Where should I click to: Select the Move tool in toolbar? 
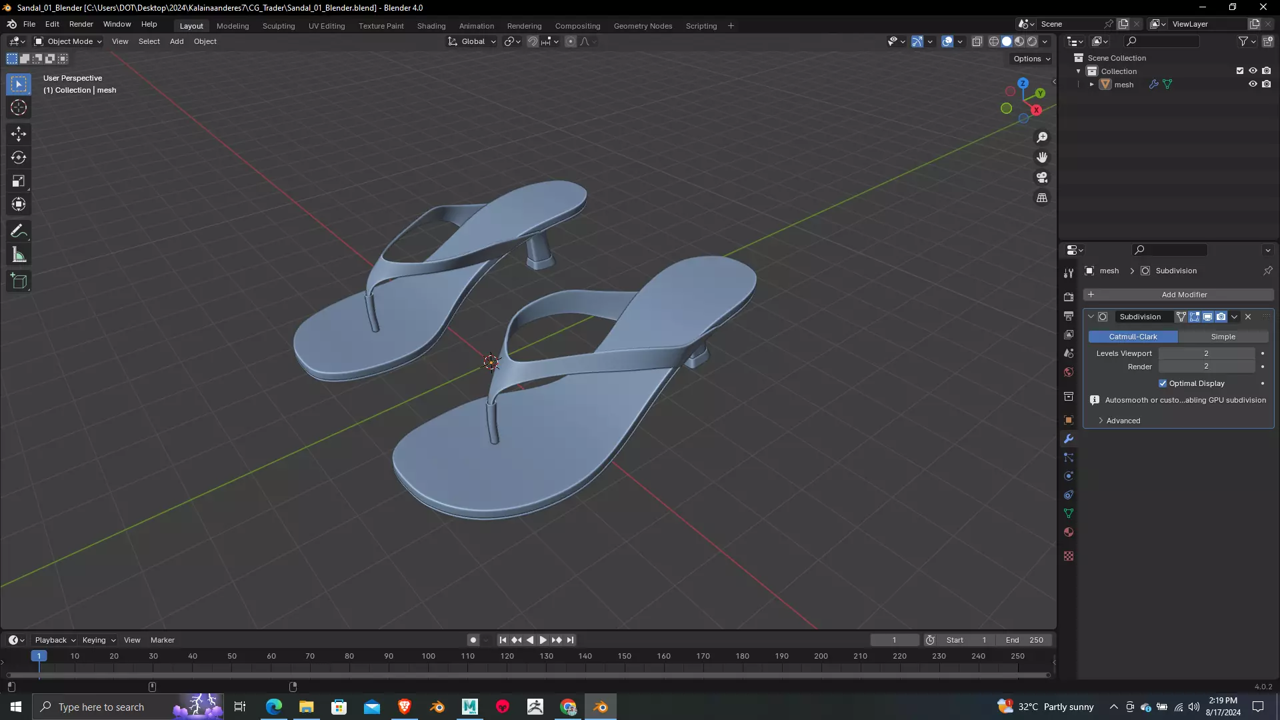tap(19, 134)
